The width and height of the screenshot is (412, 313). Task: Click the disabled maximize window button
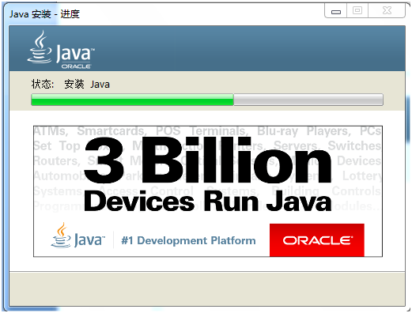point(357,11)
